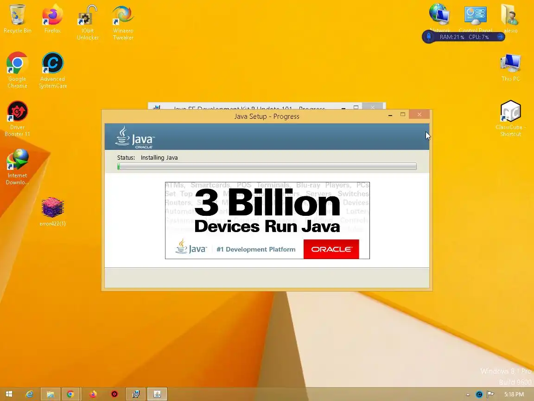Click the Java installation progress bar
The image size is (534, 401).
point(267,167)
